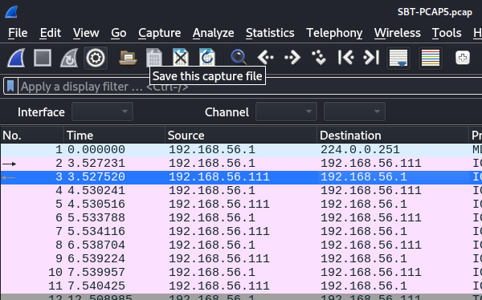Select packet 10 at time 7.539957

[x=241, y=272]
